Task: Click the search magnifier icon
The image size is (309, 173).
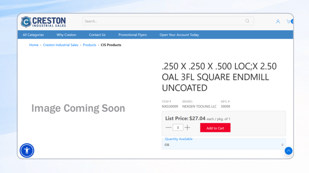Action: (x=247, y=21)
